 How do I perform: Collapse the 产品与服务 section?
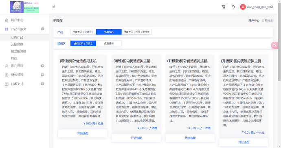click(x=42, y=29)
